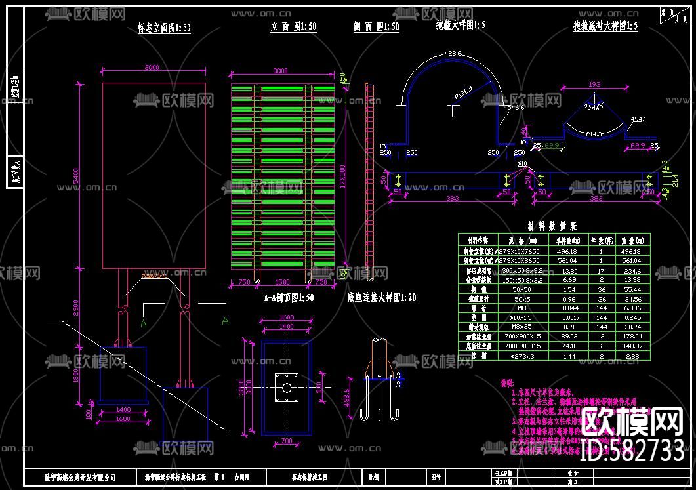Click the title '抱箍底衬大样图1:5'

(x=605, y=26)
